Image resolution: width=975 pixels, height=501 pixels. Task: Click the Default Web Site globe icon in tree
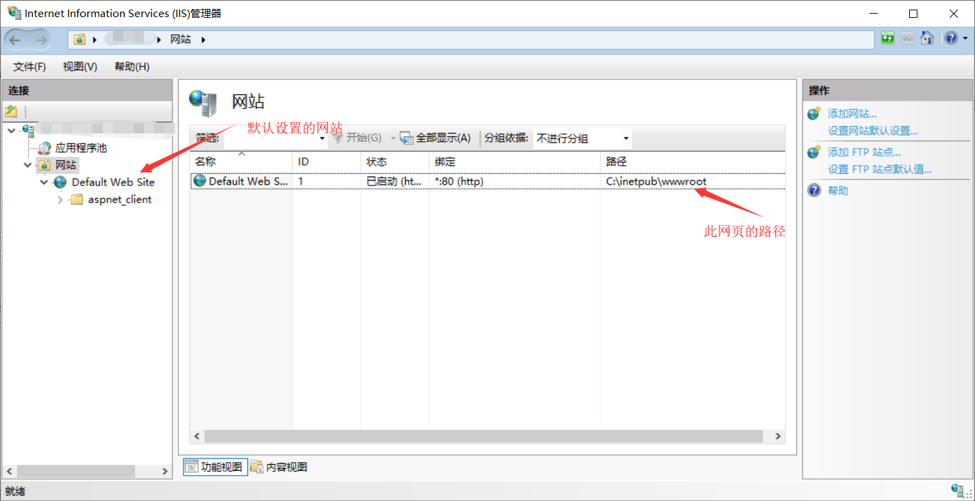(x=60, y=182)
